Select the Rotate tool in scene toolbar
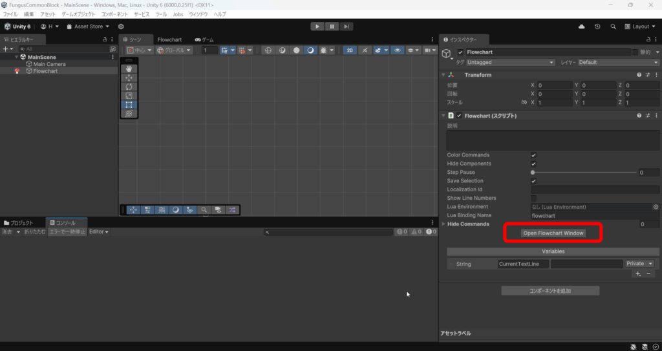 point(129,86)
